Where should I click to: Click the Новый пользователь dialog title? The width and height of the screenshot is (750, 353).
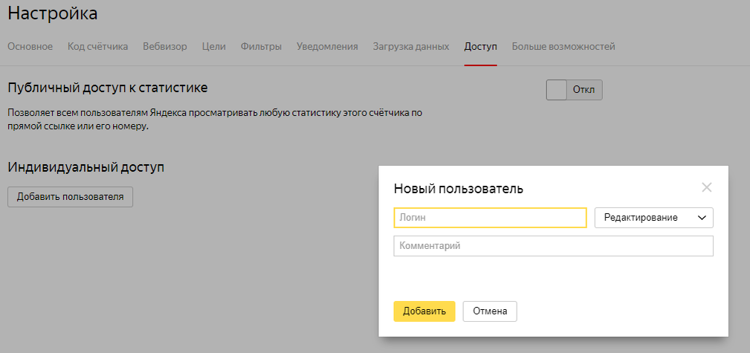click(458, 189)
